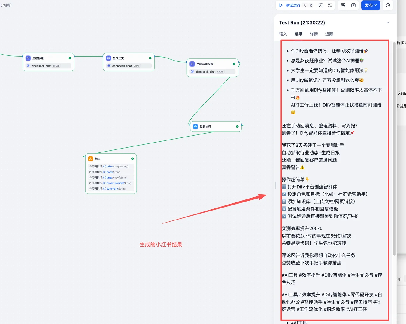The height and width of the screenshot is (324, 406).
Task: Click the summary String output row
Action: [111, 189]
